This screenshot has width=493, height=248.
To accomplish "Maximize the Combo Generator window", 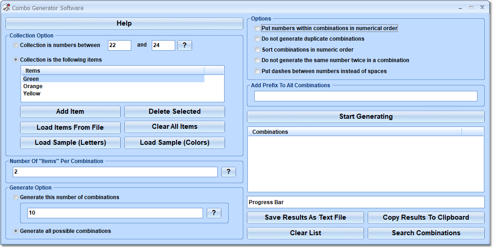I will (x=472, y=7).
